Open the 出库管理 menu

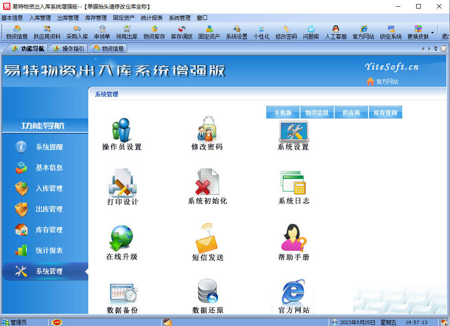tap(68, 18)
